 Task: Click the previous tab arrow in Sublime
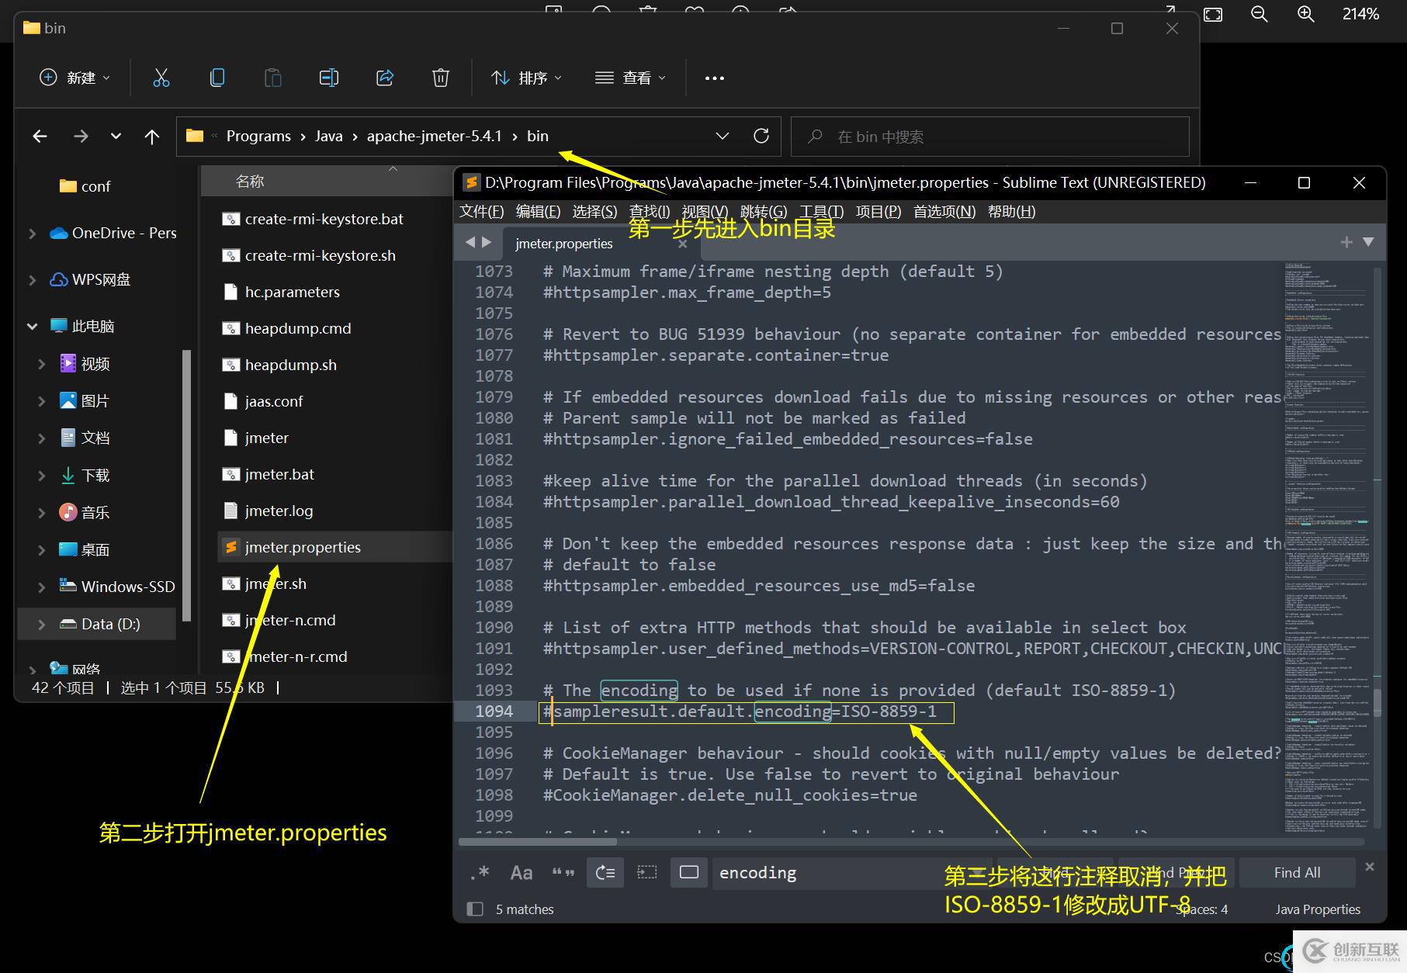pos(470,242)
